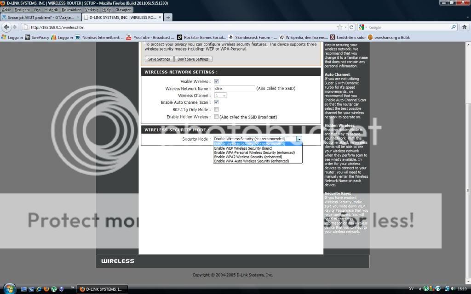Viewport: 471px width, 294px height.
Task: Select Enable WPA2 Wireless Security from the dropdown
Action: (x=248, y=157)
